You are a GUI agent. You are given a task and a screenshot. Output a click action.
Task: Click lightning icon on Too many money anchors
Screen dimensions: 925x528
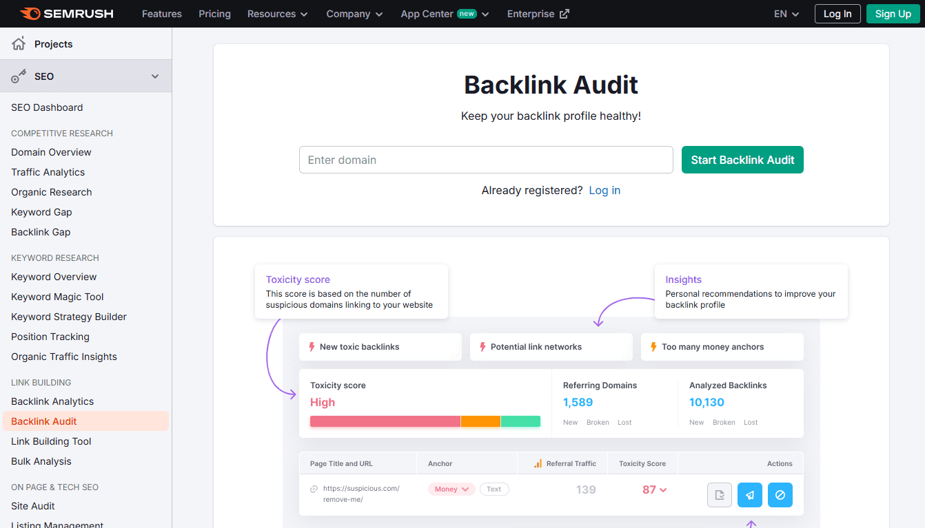tap(653, 347)
